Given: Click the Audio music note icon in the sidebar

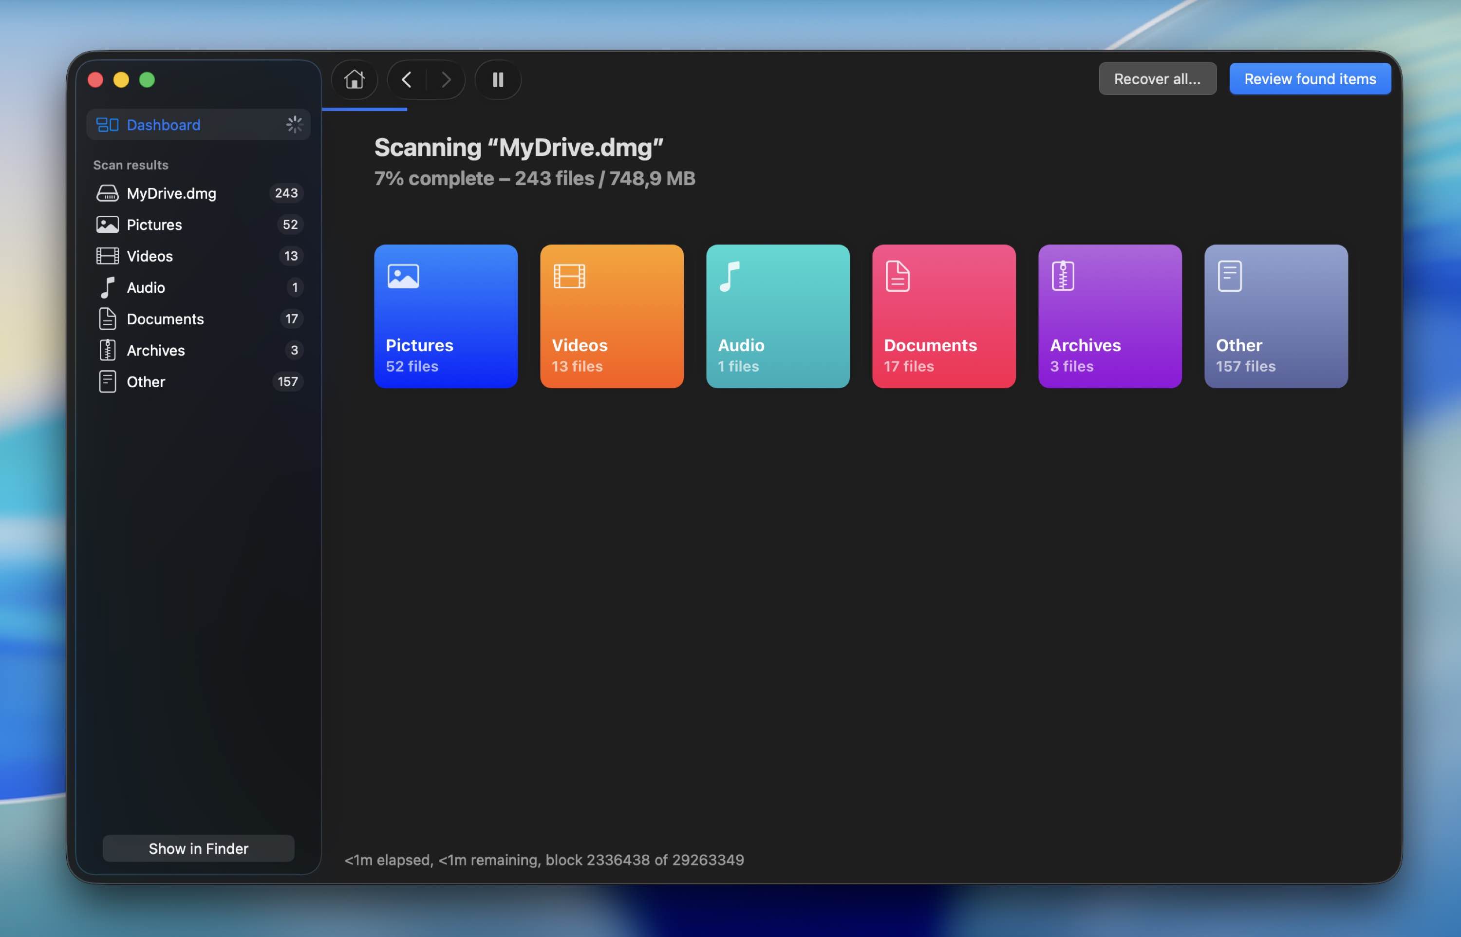Looking at the screenshot, I should tap(108, 288).
